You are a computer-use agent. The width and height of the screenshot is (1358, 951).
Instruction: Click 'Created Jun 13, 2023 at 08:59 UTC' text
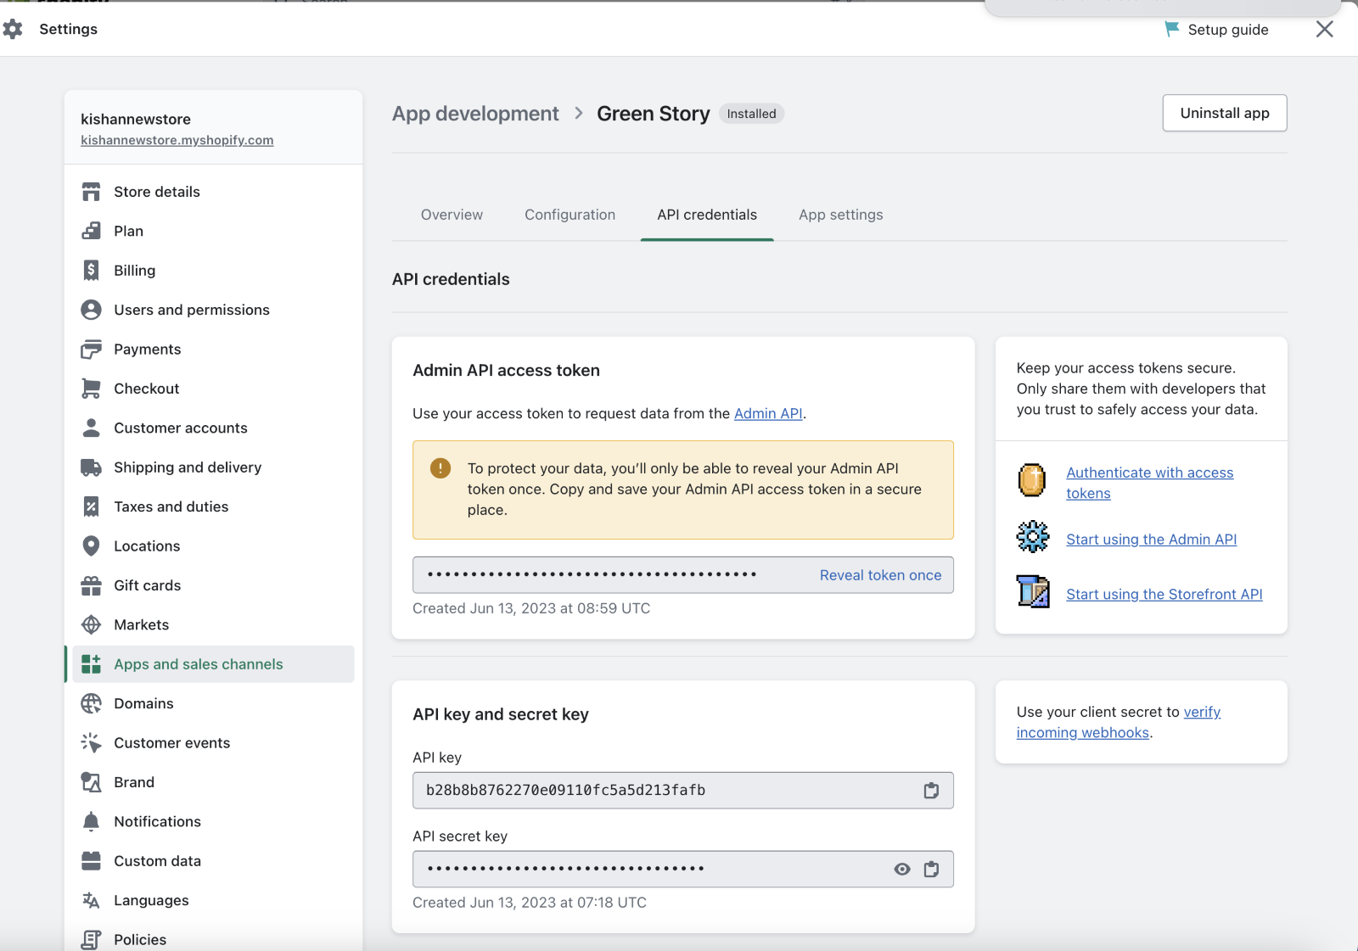pyautogui.click(x=531, y=608)
